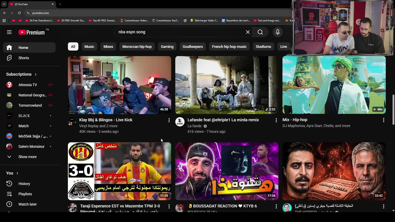Click Vinyl Replay channel avatar
The width and height of the screenshot is (395, 222).
pos(72,121)
